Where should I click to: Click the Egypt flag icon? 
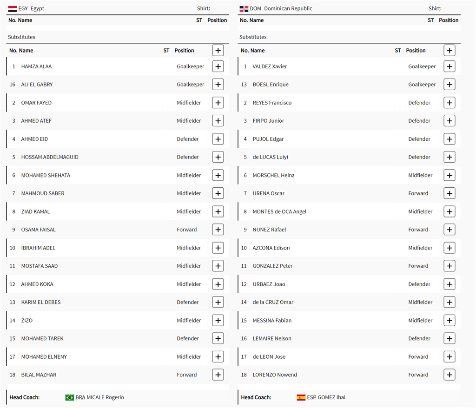coord(13,9)
